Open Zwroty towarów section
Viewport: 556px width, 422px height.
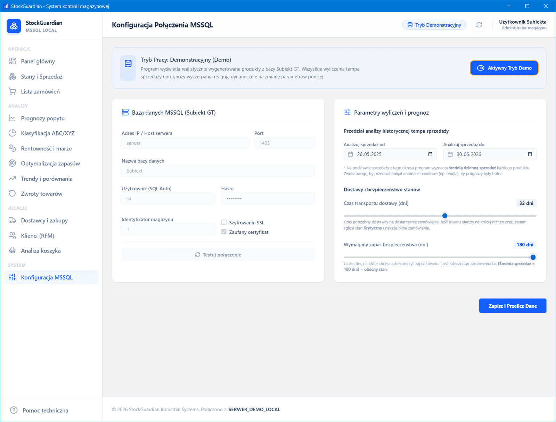[51, 193]
